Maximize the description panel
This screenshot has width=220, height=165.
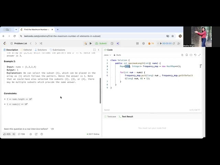tap(95, 50)
